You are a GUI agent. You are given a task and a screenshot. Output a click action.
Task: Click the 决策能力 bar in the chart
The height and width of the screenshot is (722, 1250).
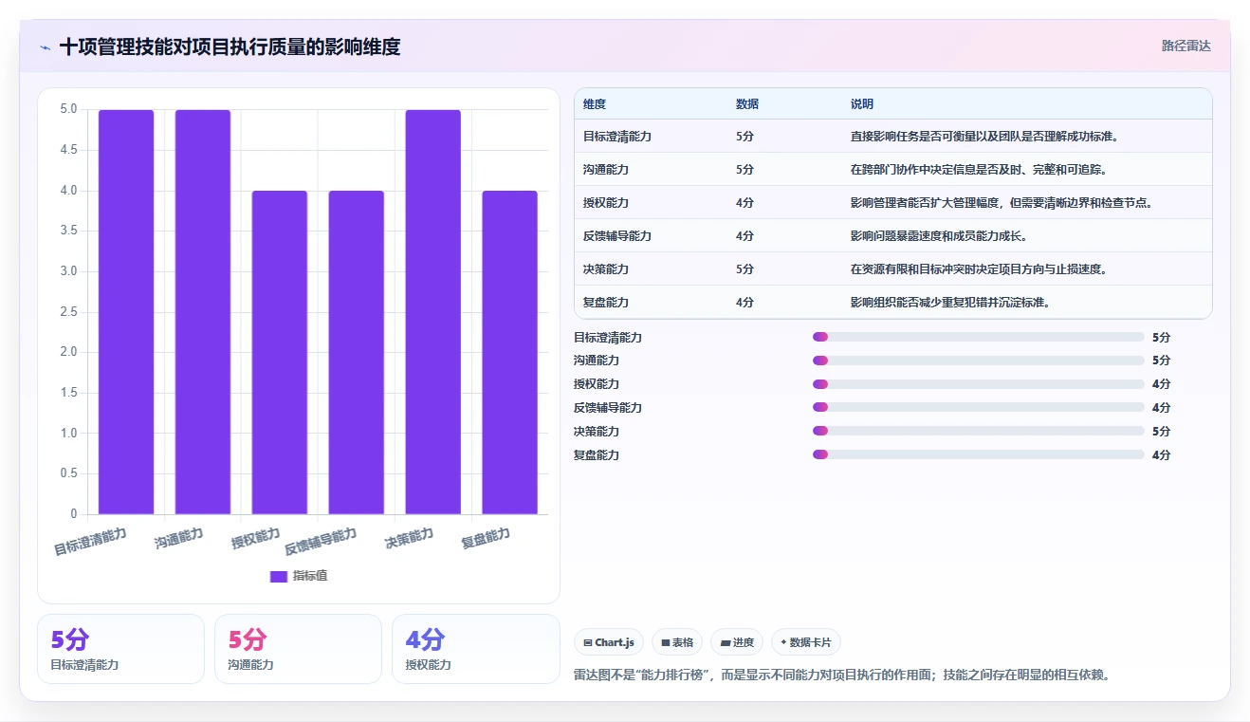click(x=433, y=312)
